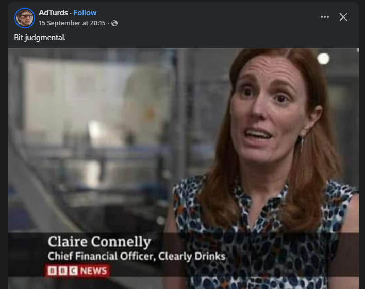
Task: Click the globe public-audience icon
Action: point(114,23)
